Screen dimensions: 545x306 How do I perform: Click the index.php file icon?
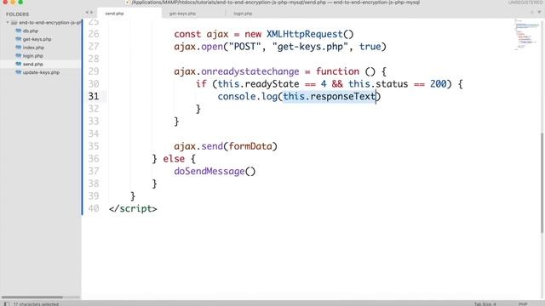pos(19,48)
